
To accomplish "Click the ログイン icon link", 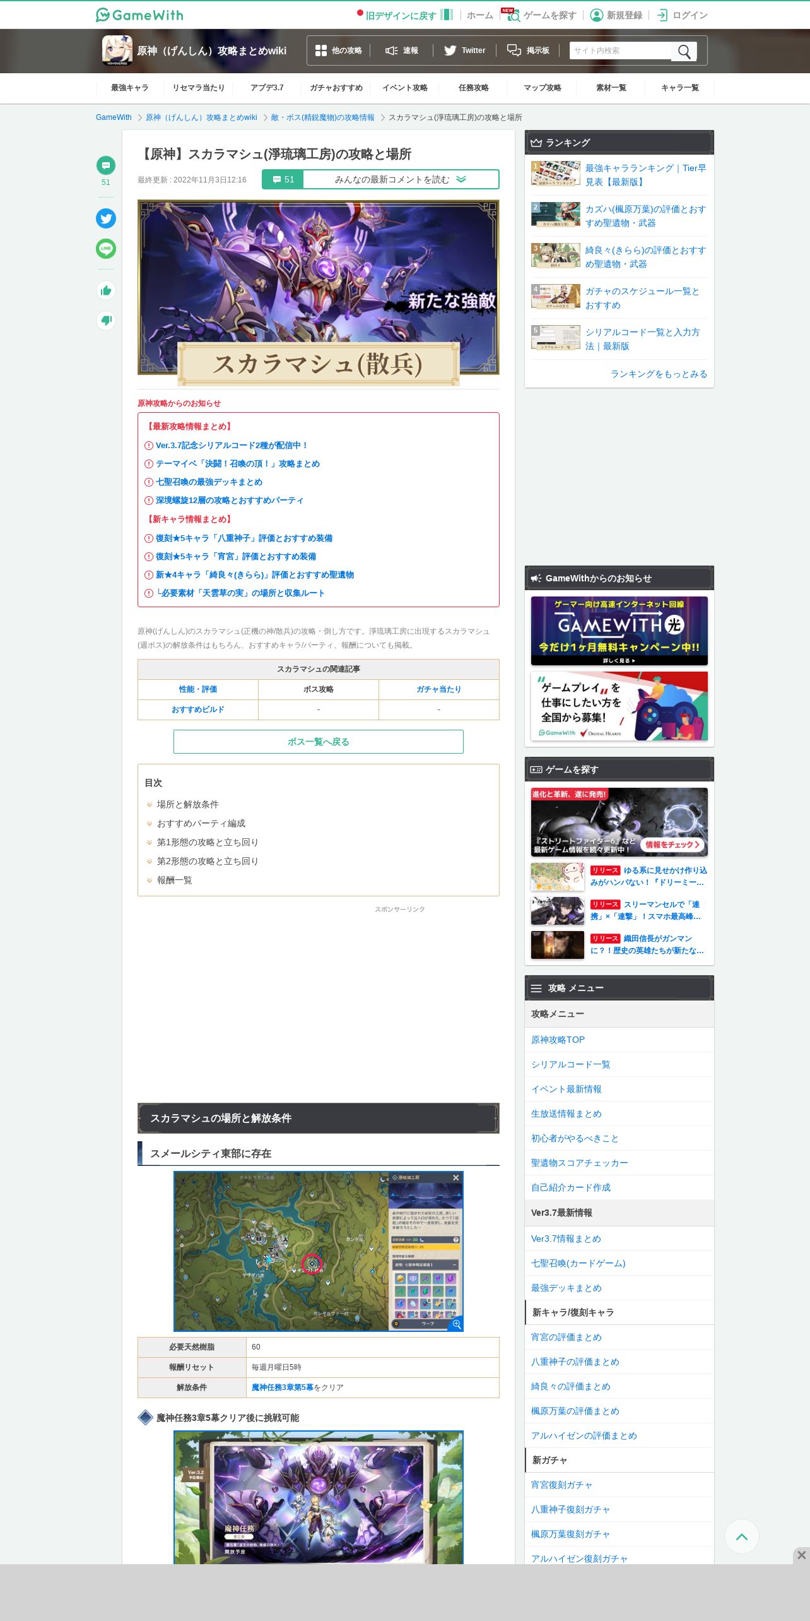I will (682, 15).
